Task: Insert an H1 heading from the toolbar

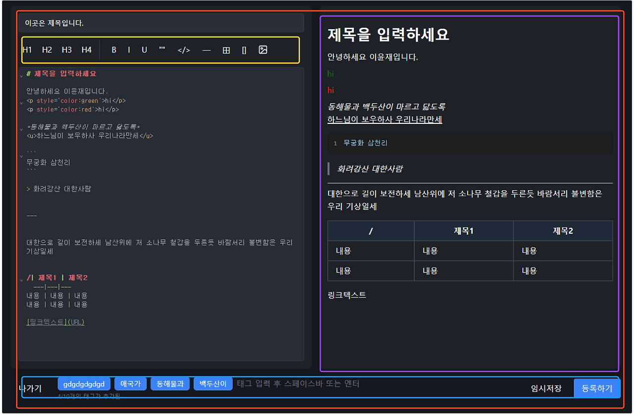Action: pyautogui.click(x=27, y=50)
